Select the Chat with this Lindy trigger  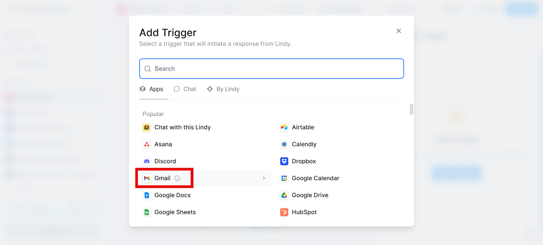coord(183,127)
